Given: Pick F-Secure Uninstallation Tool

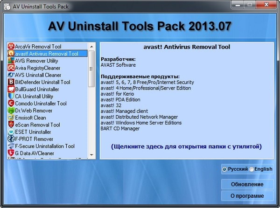Looking at the screenshot, I should coord(47,146).
